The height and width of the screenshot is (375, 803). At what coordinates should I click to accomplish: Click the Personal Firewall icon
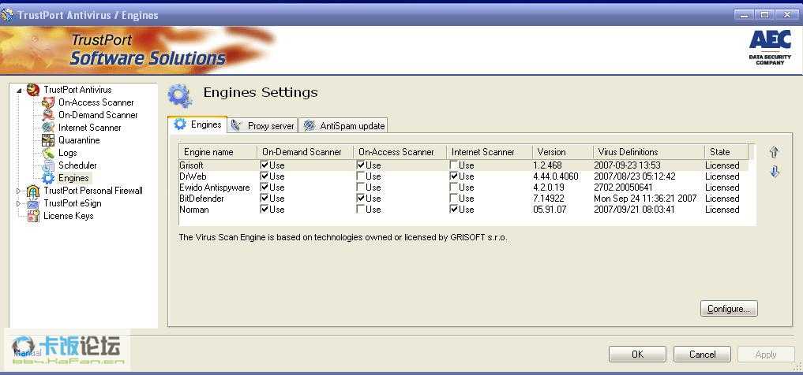(33, 191)
